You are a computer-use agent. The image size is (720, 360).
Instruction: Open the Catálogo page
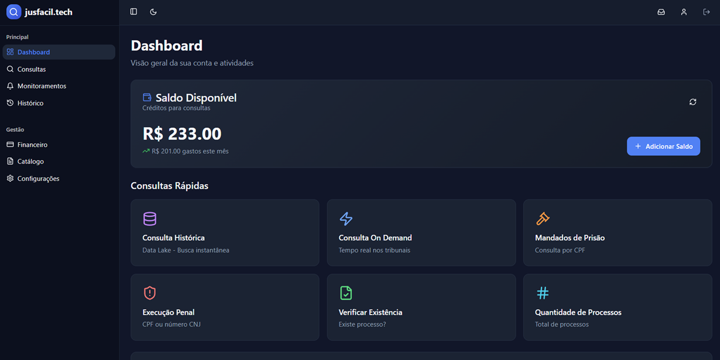pos(30,162)
